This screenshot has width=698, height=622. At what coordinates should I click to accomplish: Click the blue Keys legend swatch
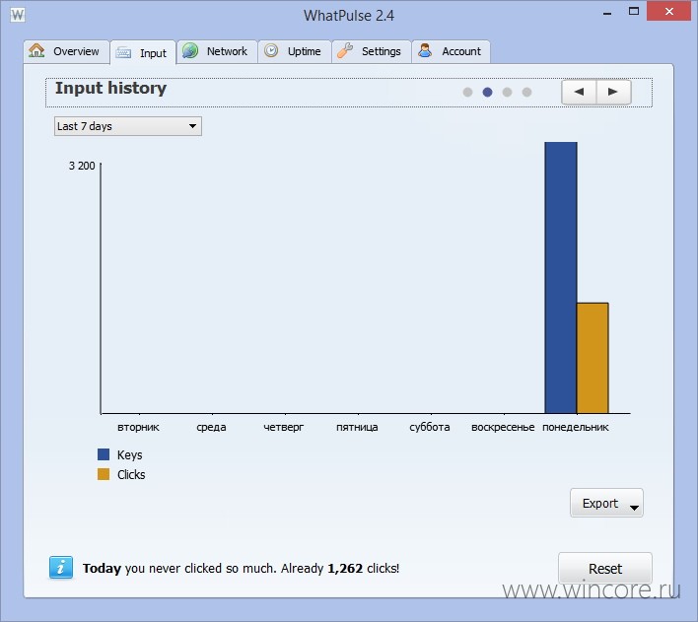104,454
